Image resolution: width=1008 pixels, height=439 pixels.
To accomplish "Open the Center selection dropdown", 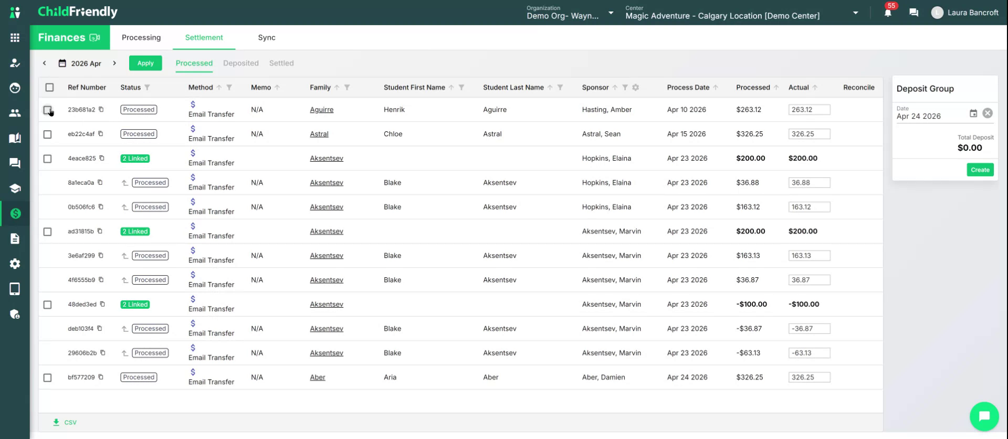I will [742, 13].
